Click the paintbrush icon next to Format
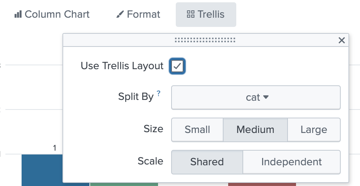The width and height of the screenshot is (360, 186). [x=120, y=14]
